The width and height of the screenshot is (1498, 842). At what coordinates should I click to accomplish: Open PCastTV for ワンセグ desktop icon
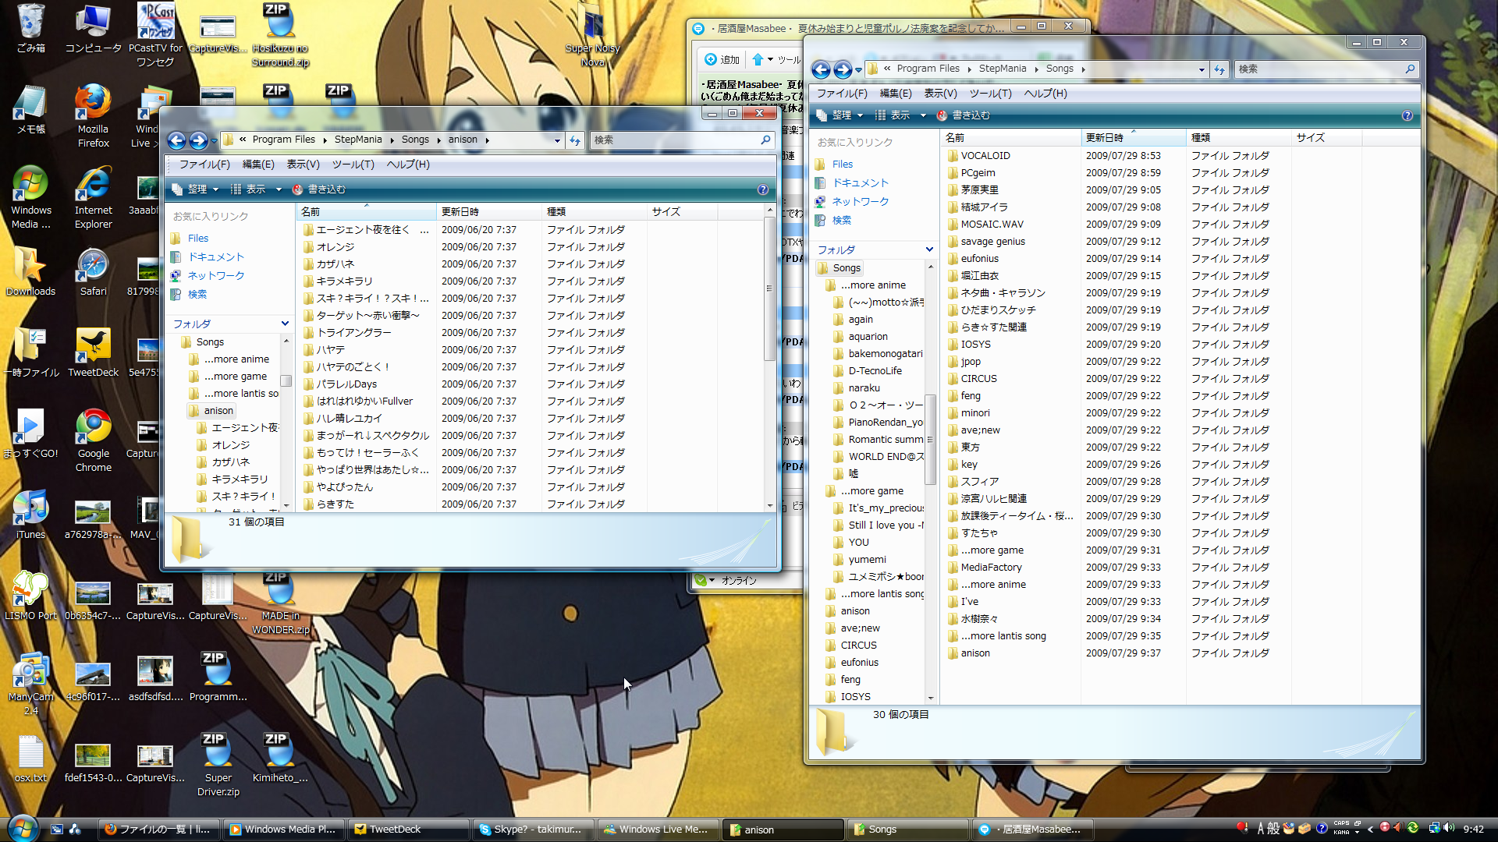click(155, 34)
